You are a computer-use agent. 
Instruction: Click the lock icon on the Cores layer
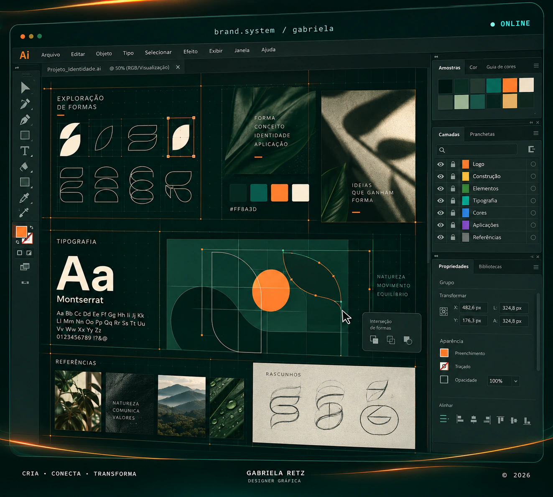[453, 213]
